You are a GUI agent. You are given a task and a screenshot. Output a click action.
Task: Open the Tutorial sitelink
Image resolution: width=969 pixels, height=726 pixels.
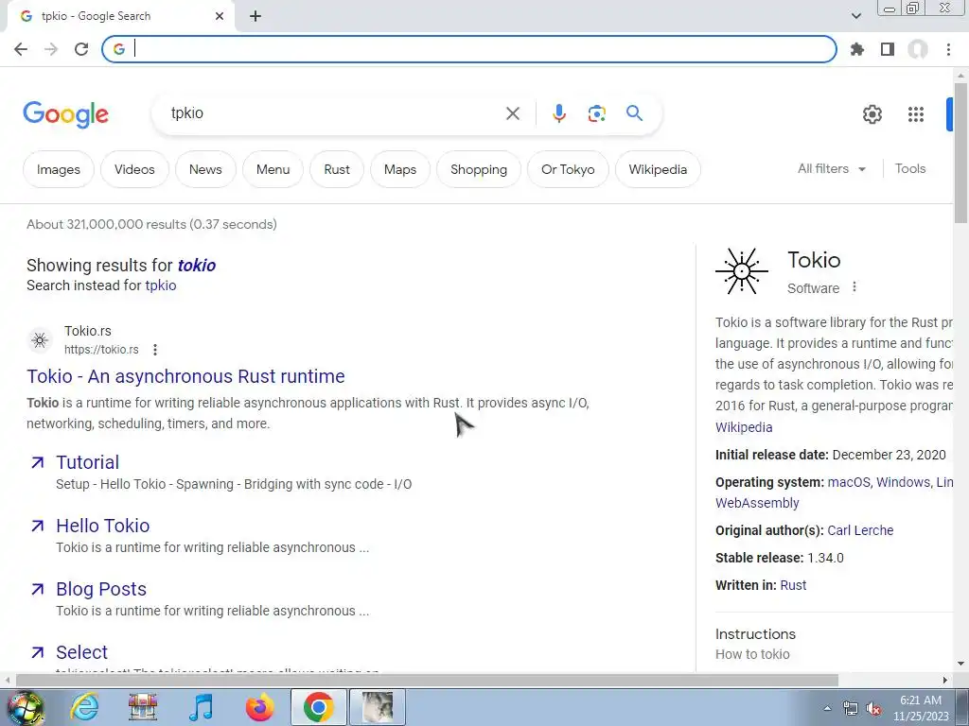[x=87, y=462]
